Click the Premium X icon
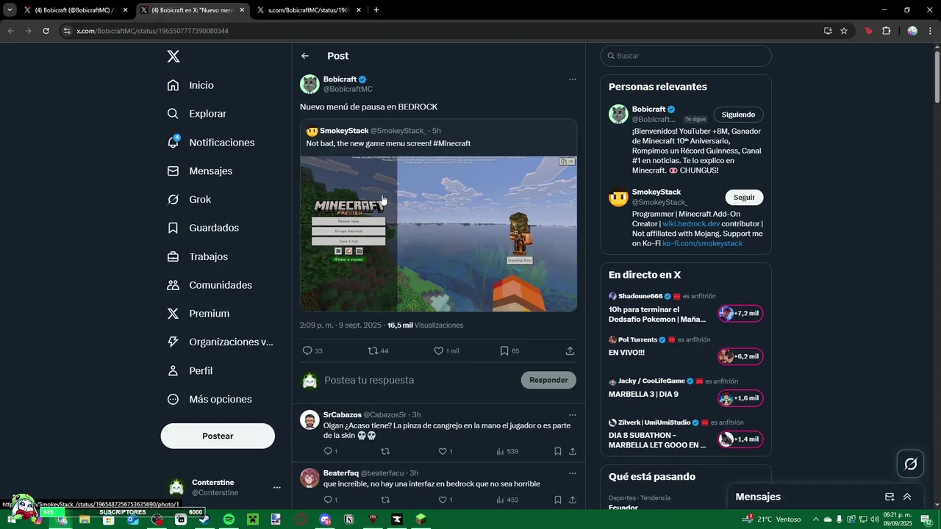The width and height of the screenshot is (941, 529). (x=173, y=314)
